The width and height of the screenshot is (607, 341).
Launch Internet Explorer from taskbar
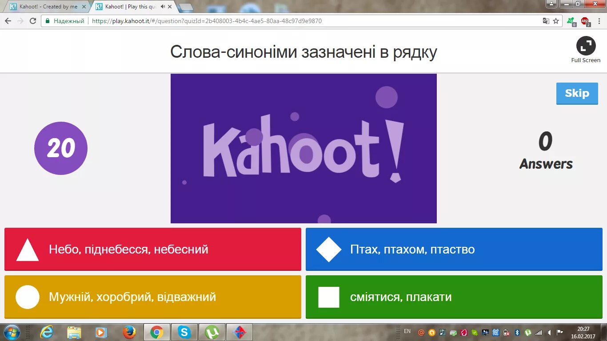pos(47,332)
